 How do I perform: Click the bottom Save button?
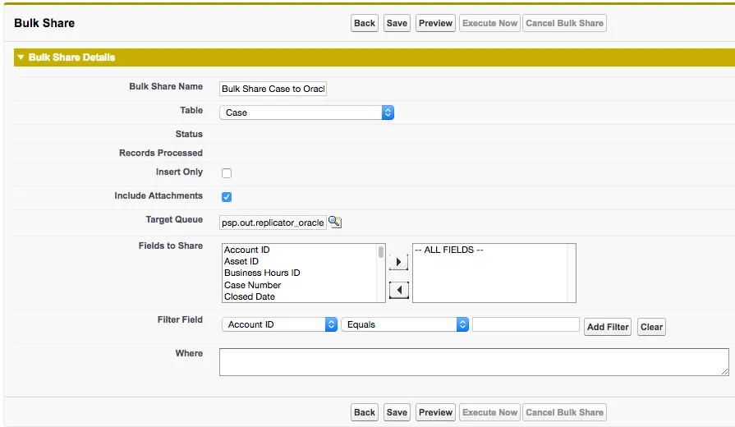pyautogui.click(x=397, y=412)
